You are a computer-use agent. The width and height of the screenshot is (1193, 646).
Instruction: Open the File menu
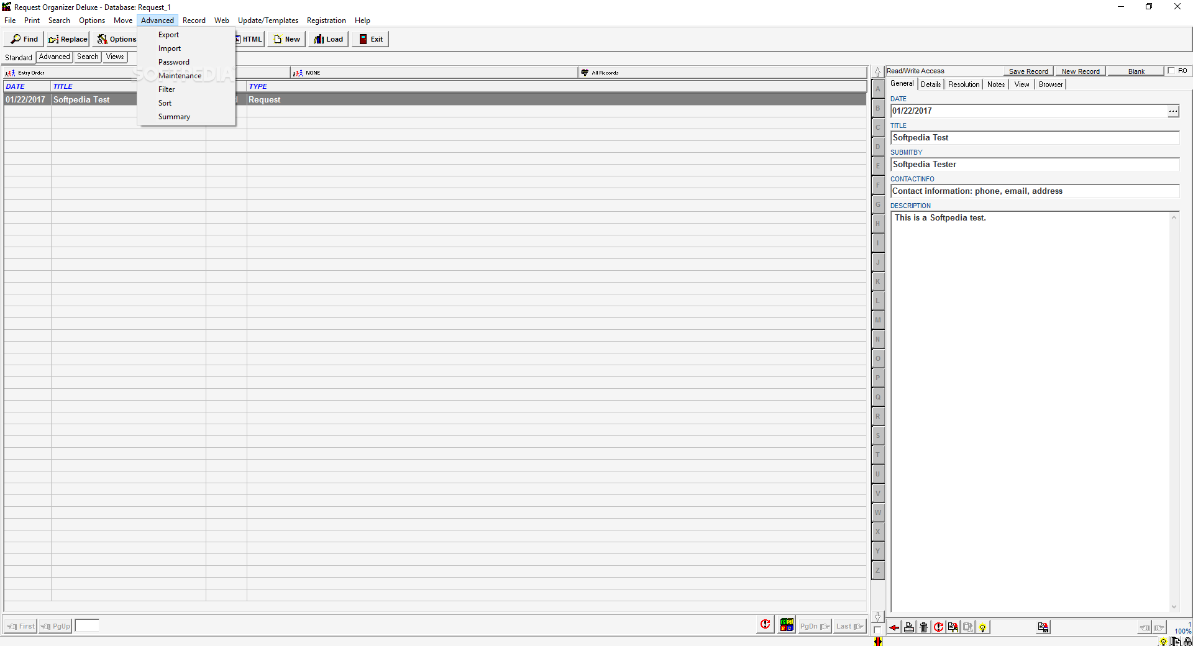10,20
